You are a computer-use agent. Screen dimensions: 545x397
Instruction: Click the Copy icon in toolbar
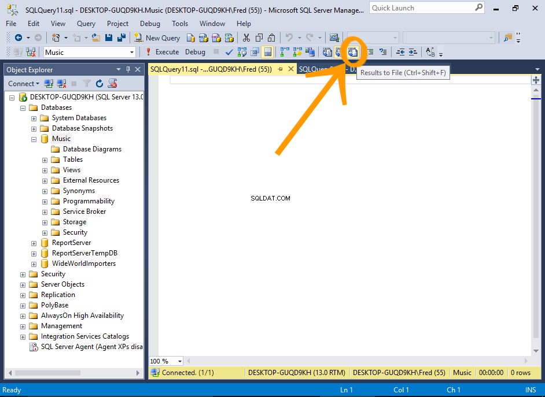pos(259,38)
